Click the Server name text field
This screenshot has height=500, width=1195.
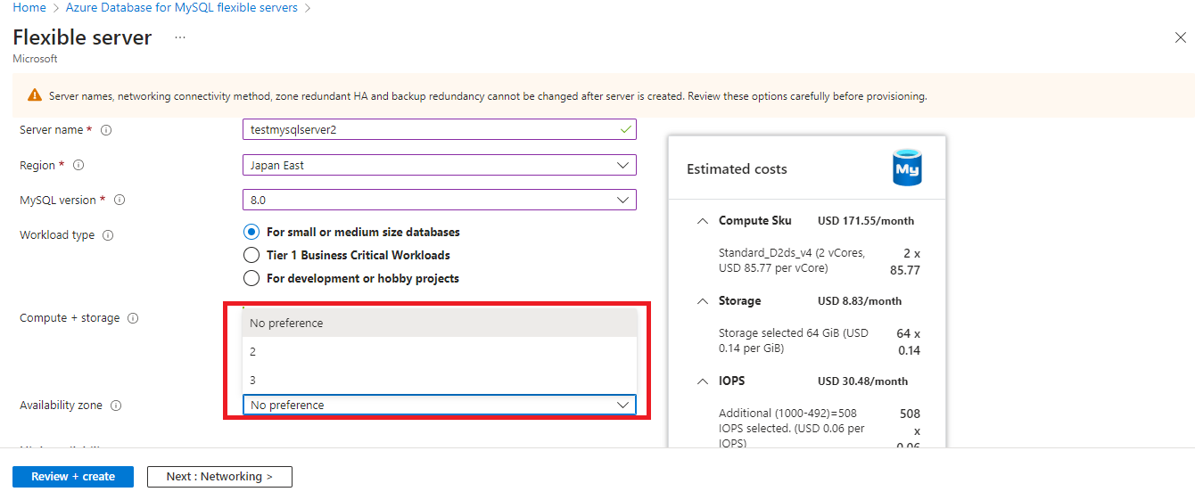tap(439, 129)
